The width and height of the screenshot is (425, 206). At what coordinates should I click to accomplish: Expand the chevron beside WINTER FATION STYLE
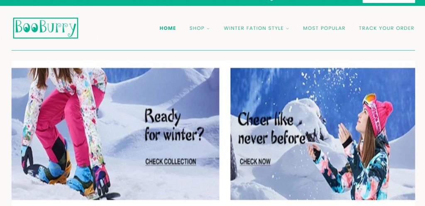click(288, 29)
